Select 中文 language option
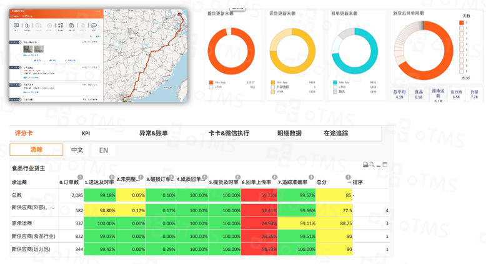This screenshot has width=486, height=264. click(77, 150)
